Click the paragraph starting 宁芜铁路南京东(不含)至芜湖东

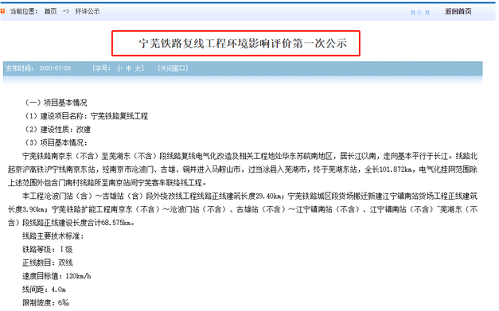(x=243, y=169)
